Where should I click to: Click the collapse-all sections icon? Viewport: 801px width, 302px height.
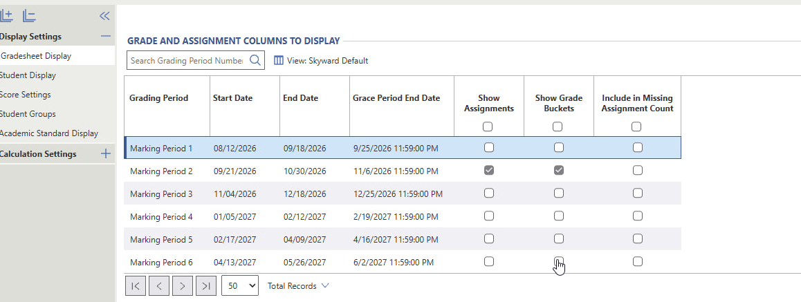coord(29,16)
